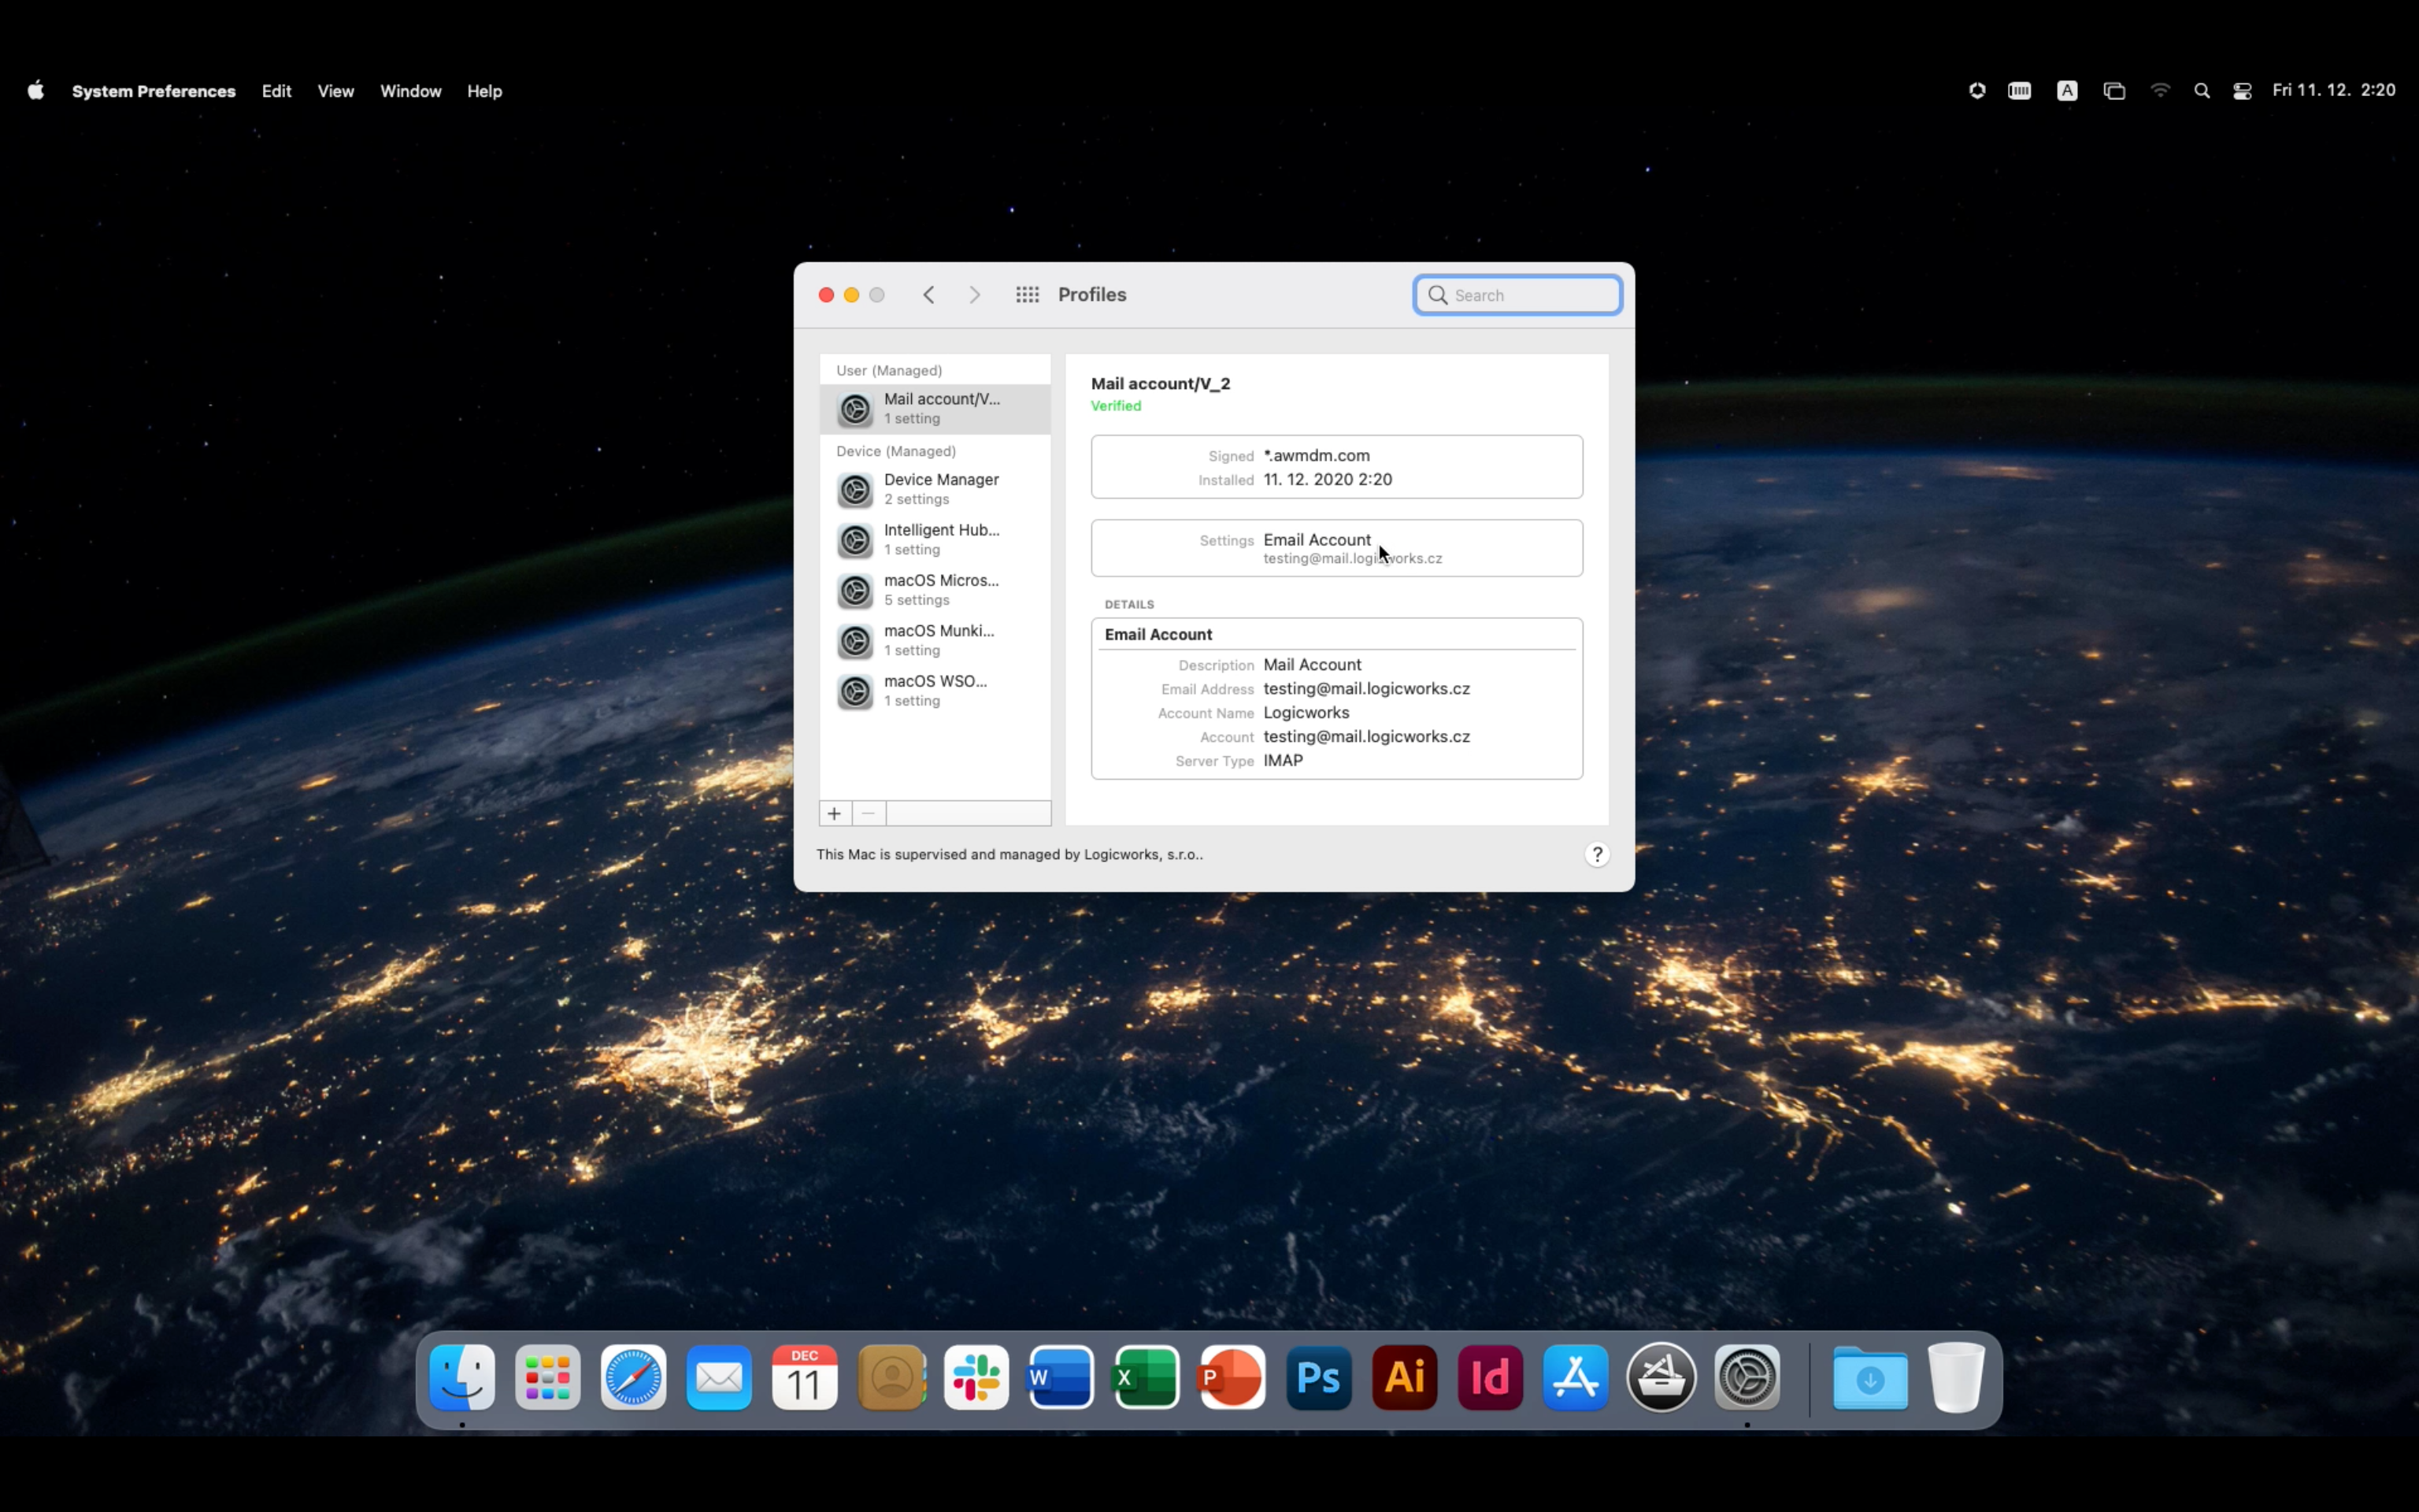Click the add profile plus button
This screenshot has height=1512, width=2419.
point(834,813)
